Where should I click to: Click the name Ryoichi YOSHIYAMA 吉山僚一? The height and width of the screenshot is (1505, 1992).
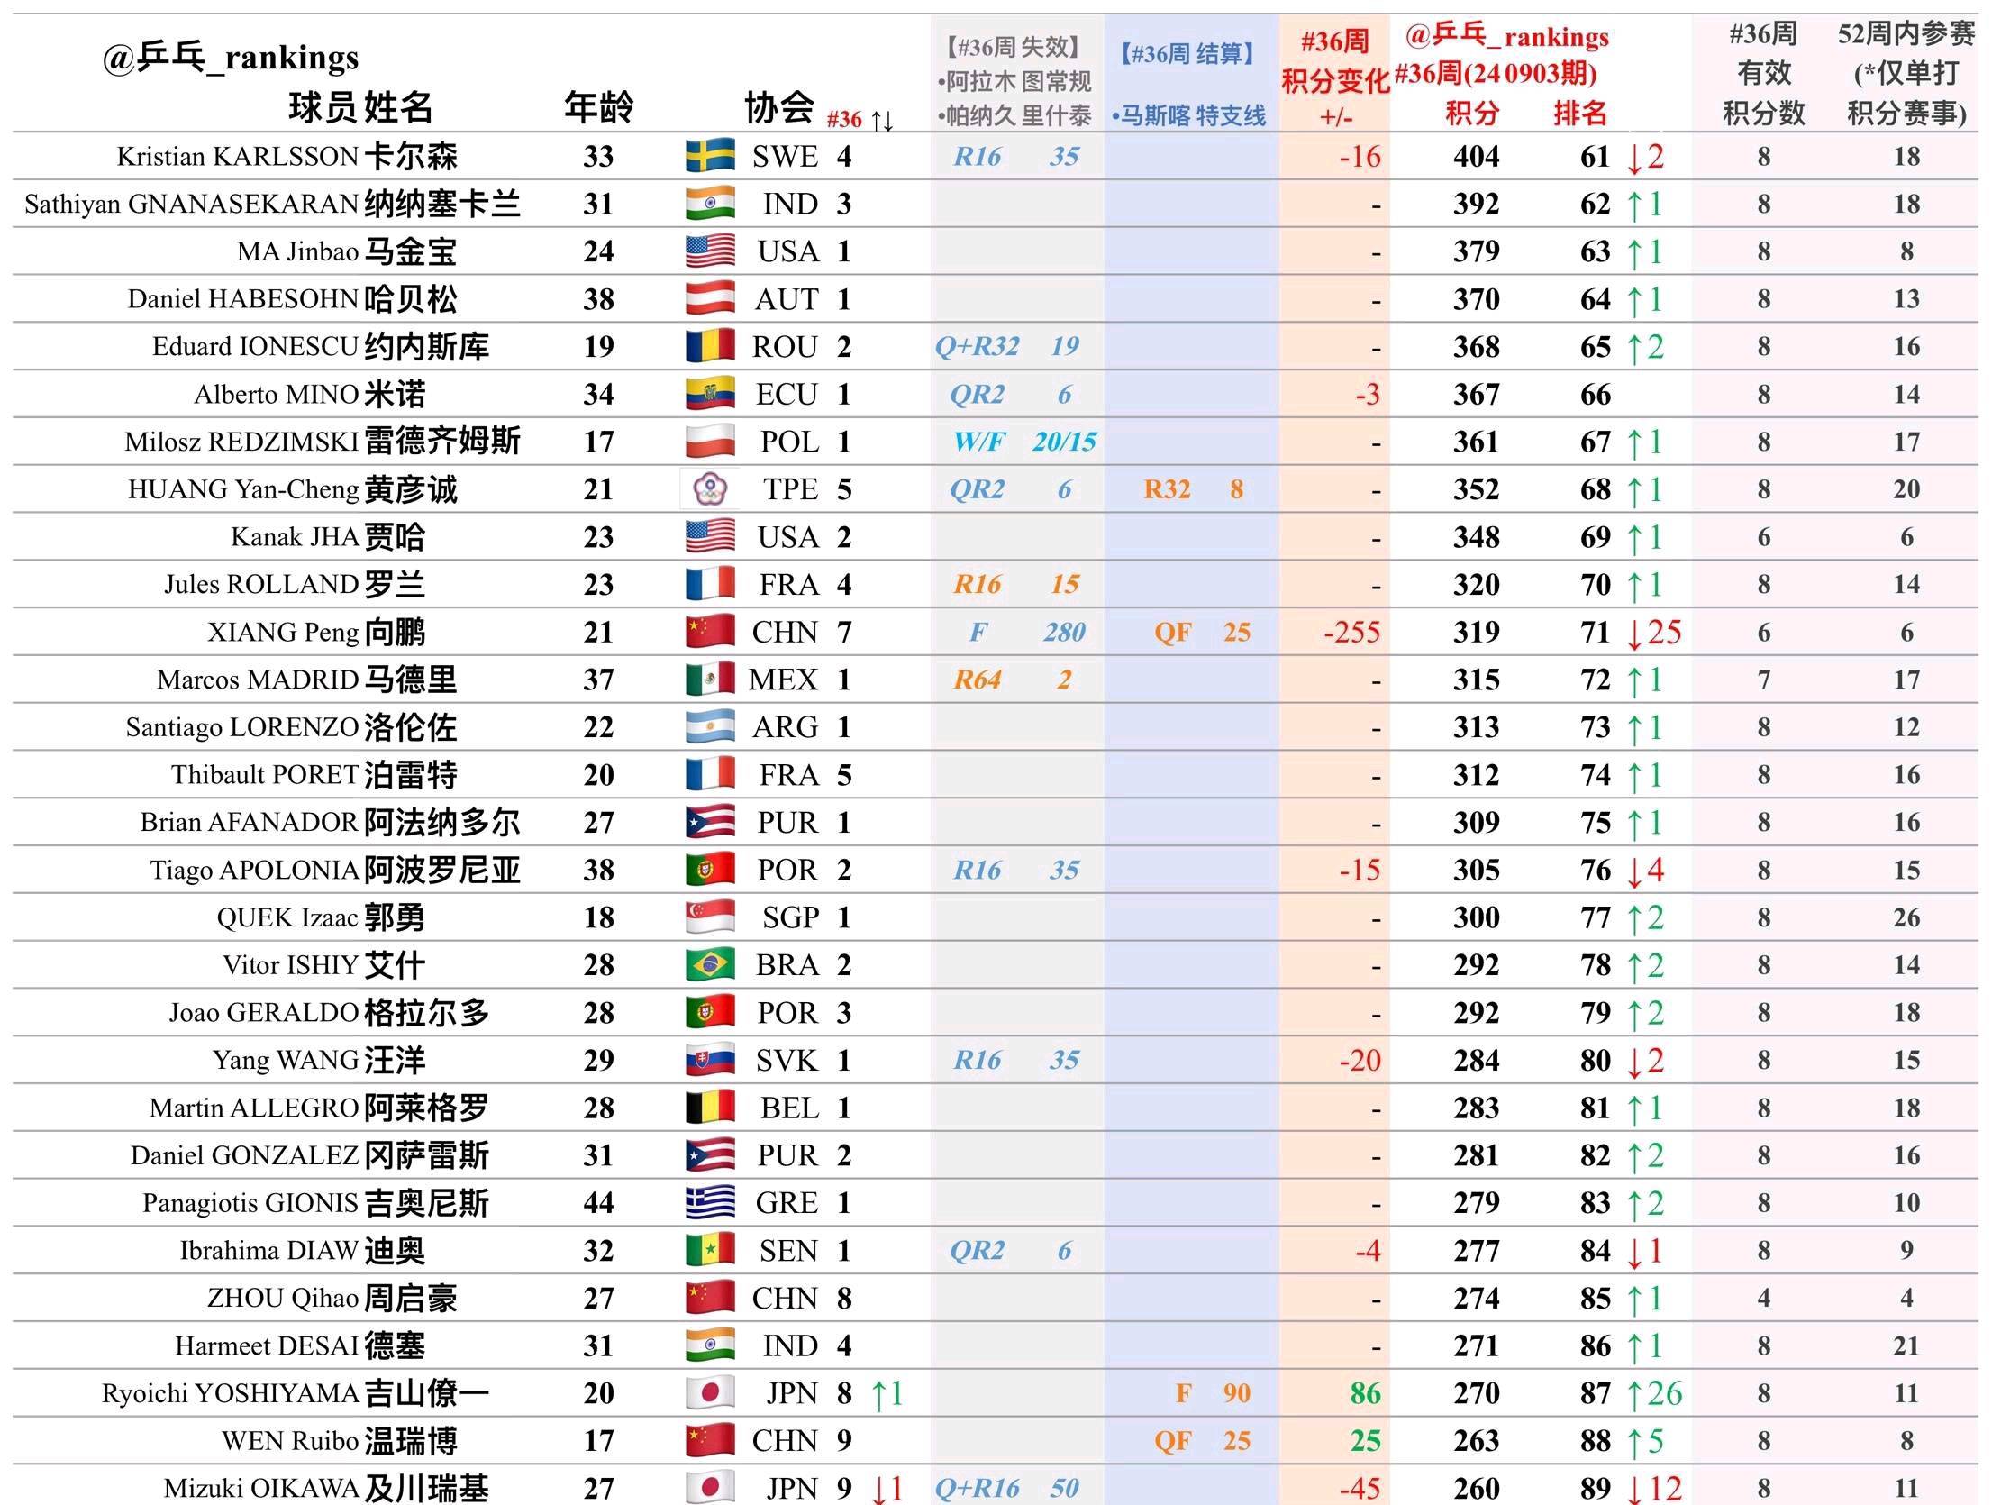coord(296,1393)
